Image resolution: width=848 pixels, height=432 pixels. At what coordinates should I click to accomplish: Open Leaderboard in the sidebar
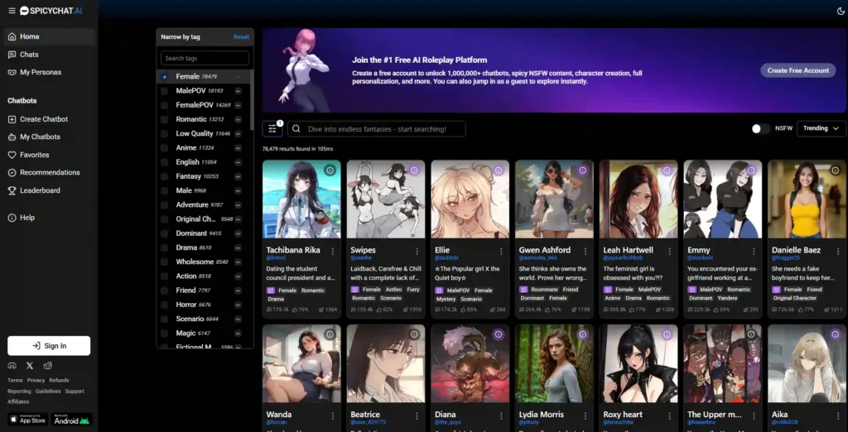click(40, 190)
